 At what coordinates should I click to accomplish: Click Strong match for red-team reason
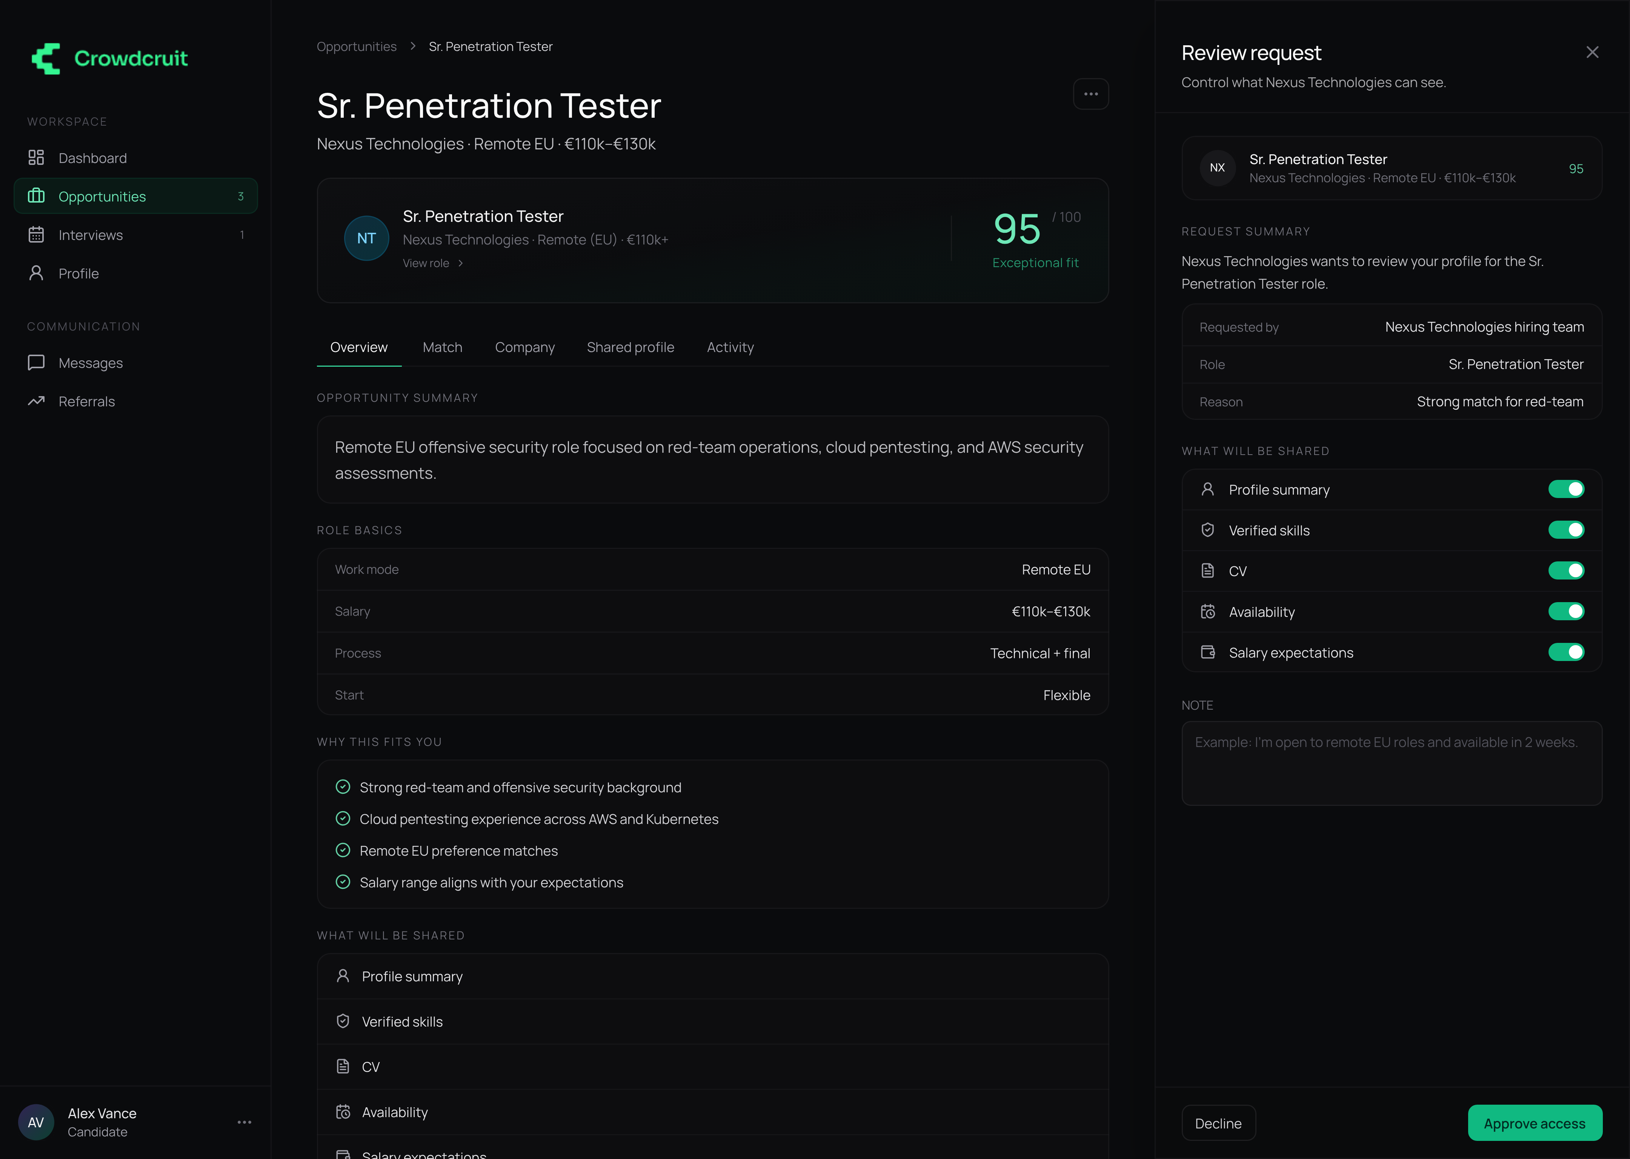pyautogui.click(x=1499, y=402)
